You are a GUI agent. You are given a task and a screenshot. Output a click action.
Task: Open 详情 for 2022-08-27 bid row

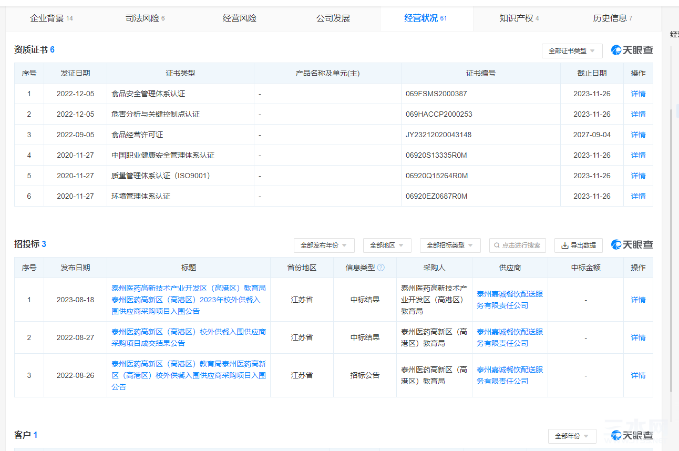click(638, 337)
